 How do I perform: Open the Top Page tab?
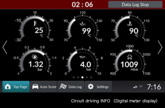coord(16,87)
